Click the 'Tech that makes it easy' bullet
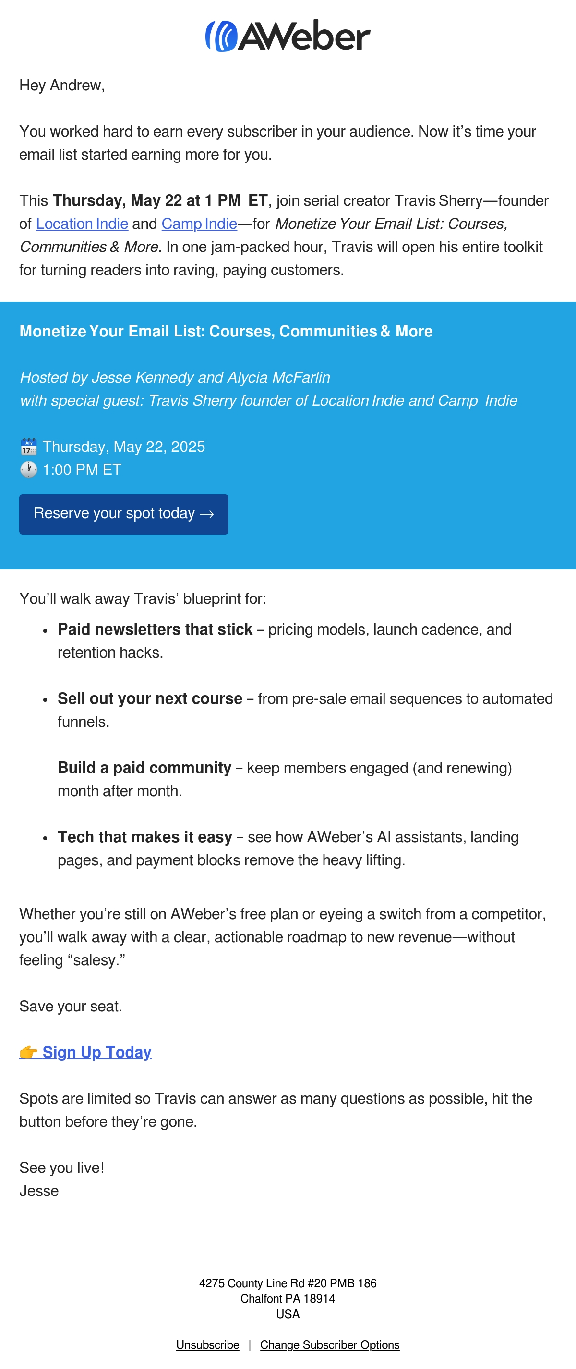 click(x=145, y=837)
